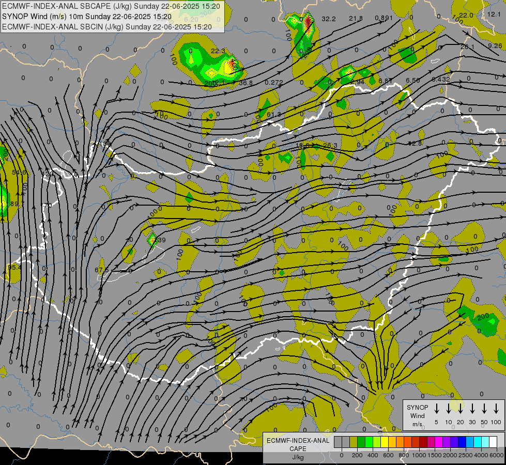The height and width of the screenshot is (465, 506).
Task: Pick the pure yellow CAPE legend swatch
Action: (385, 442)
